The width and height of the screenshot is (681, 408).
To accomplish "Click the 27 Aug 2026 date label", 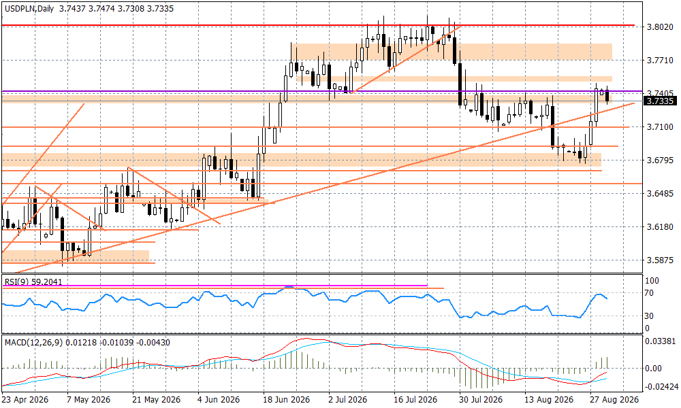I will click(x=614, y=399).
